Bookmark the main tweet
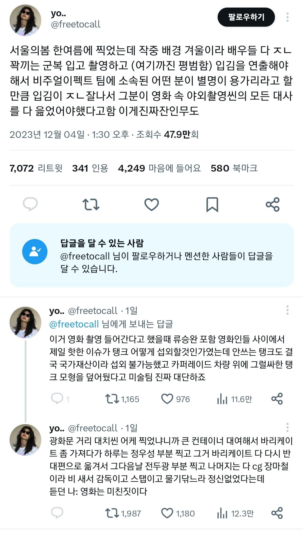The image size is (303, 537). pyautogui.click(x=212, y=204)
